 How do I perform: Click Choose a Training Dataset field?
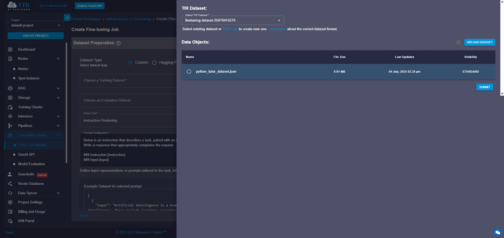(128, 81)
